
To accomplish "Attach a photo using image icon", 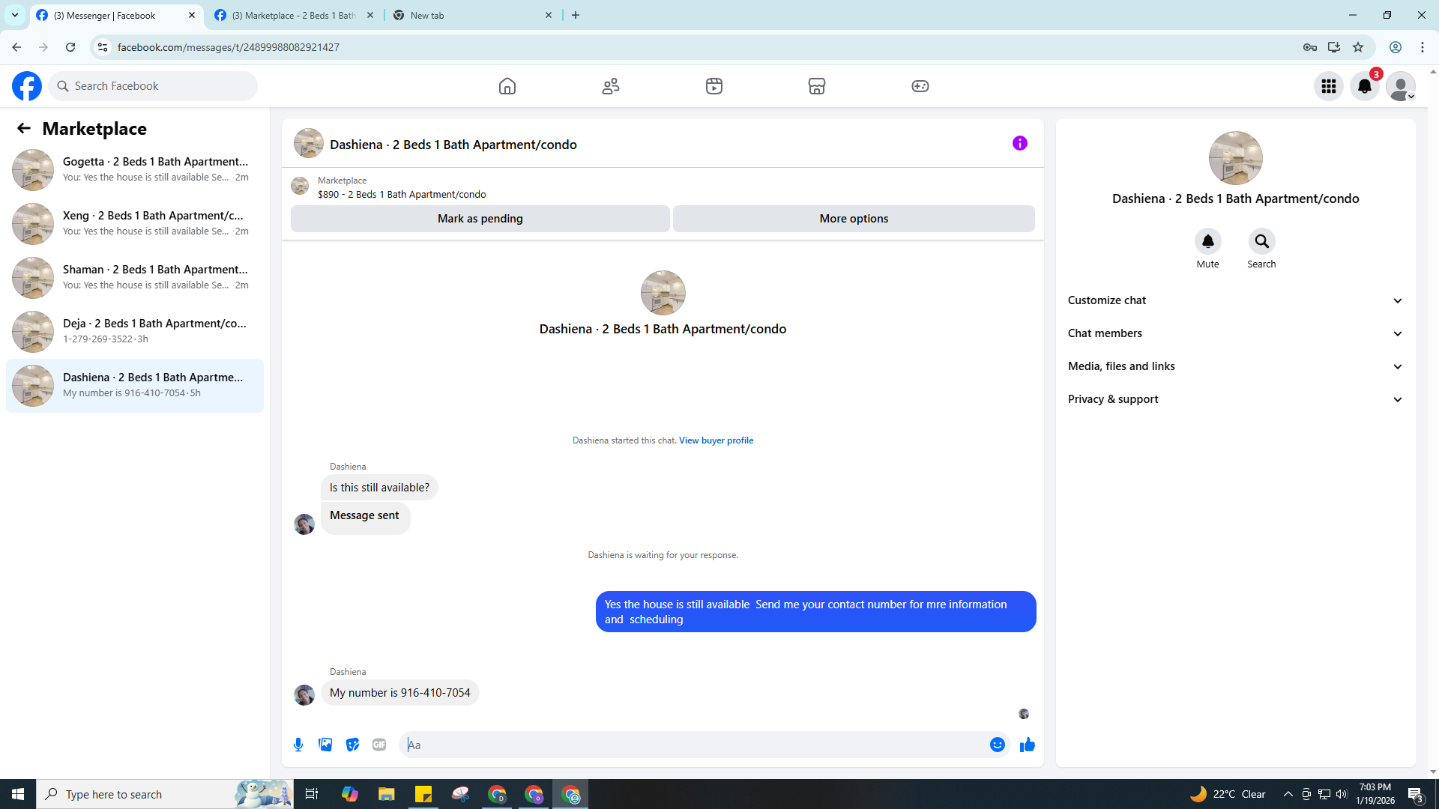I will [x=325, y=745].
